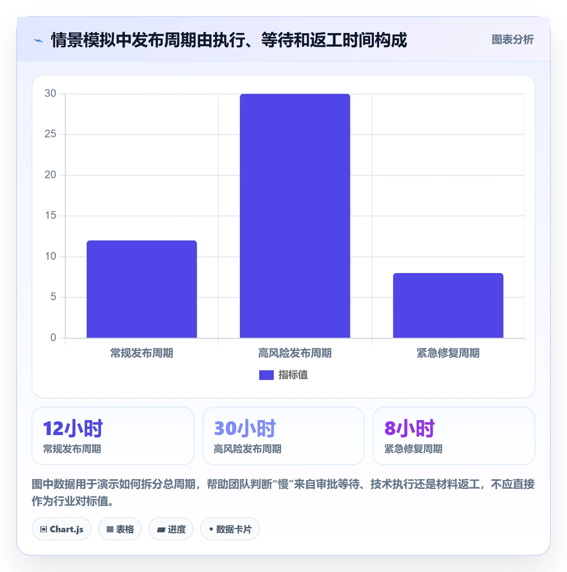This screenshot has height=572, width=567.
Task: Click the 进度 tag chip
Action: [x=171, y=529]
